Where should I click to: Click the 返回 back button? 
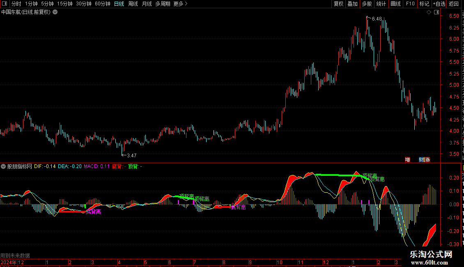(x=454, y=4)
